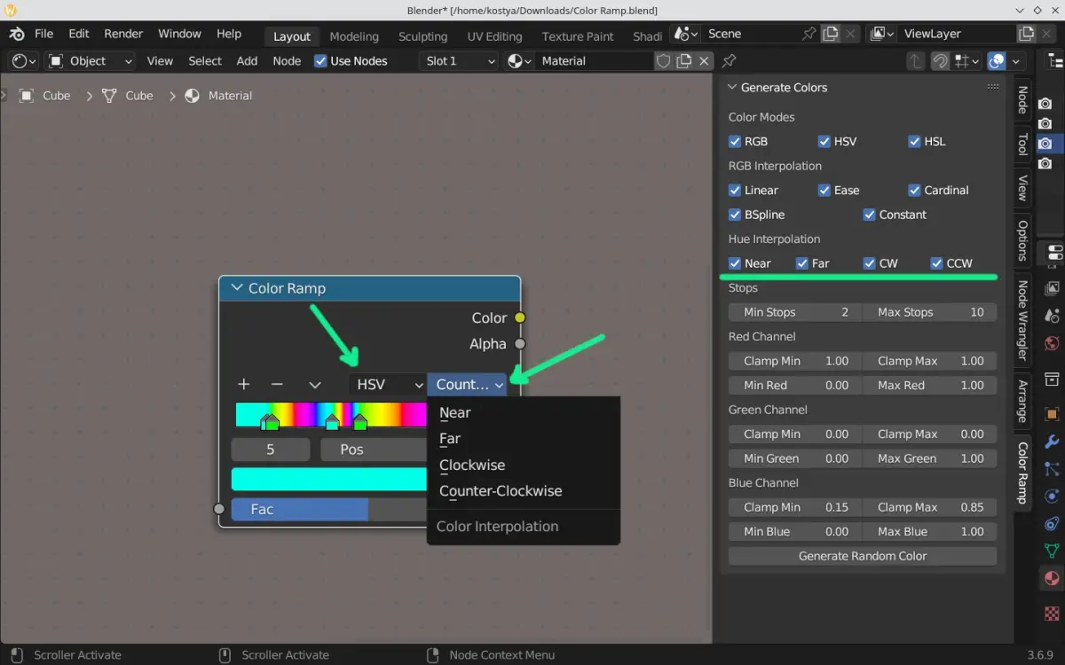The image size is (1065, 665).
Task: Add a color stop with plus icon
Action: (x=244, y=384)
